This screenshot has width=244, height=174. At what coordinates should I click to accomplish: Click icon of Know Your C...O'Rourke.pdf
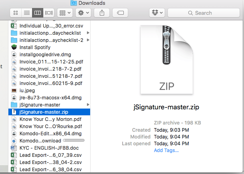[x=14, y=127]
